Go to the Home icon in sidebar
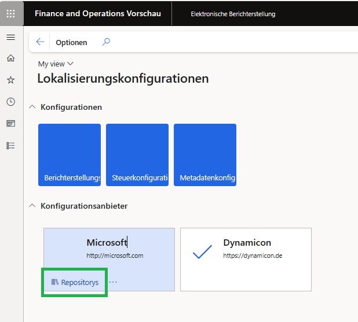The width and height of the screenshot is (358, 322). pos(10,58)
